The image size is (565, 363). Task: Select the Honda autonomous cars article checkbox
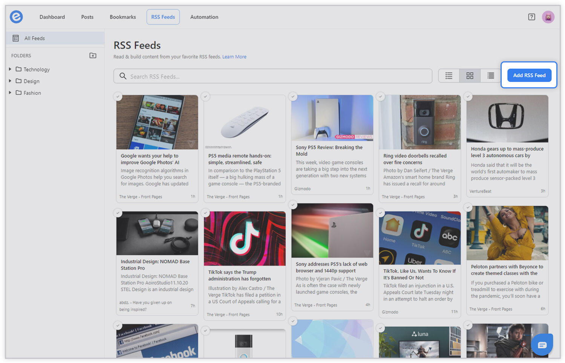pyautogui.click(x=468, y=97)
